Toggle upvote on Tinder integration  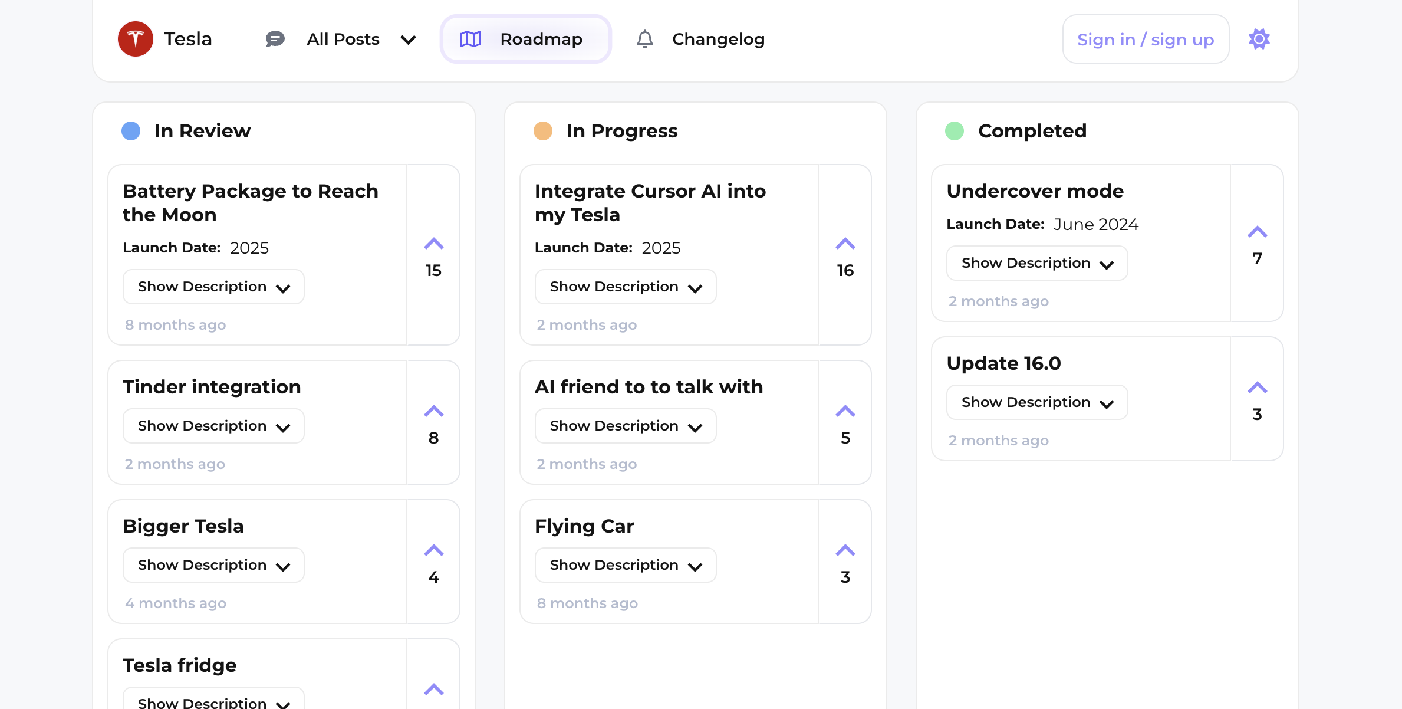tap(433, 411)
